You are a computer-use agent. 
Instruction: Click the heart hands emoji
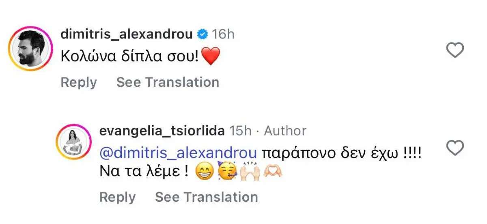tap(272, 173)
